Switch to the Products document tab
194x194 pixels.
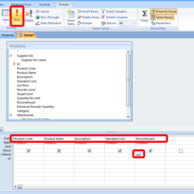click(x=8, y=35)
